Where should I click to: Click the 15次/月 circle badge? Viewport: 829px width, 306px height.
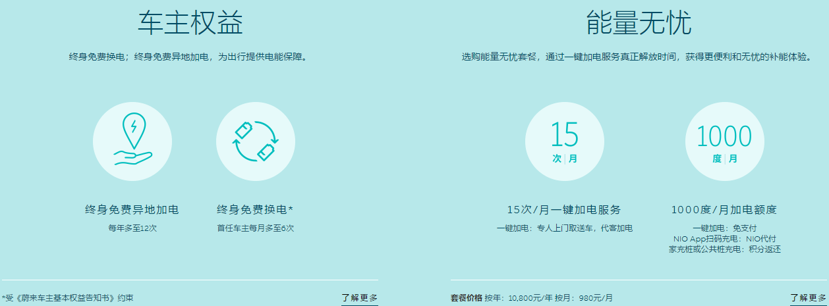tap(565, 141)
